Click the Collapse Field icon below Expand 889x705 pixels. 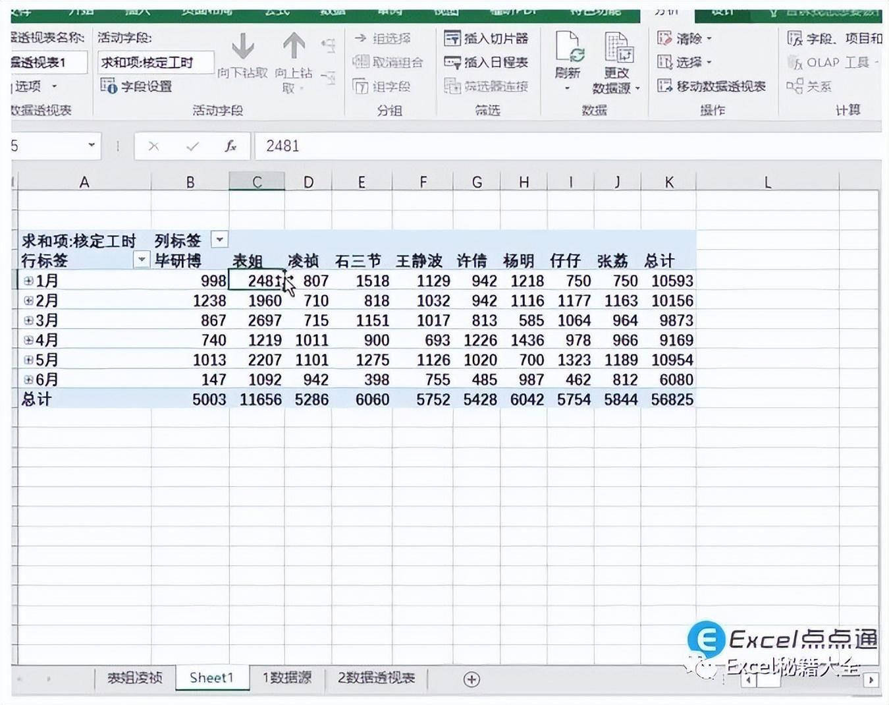point(328,78)
